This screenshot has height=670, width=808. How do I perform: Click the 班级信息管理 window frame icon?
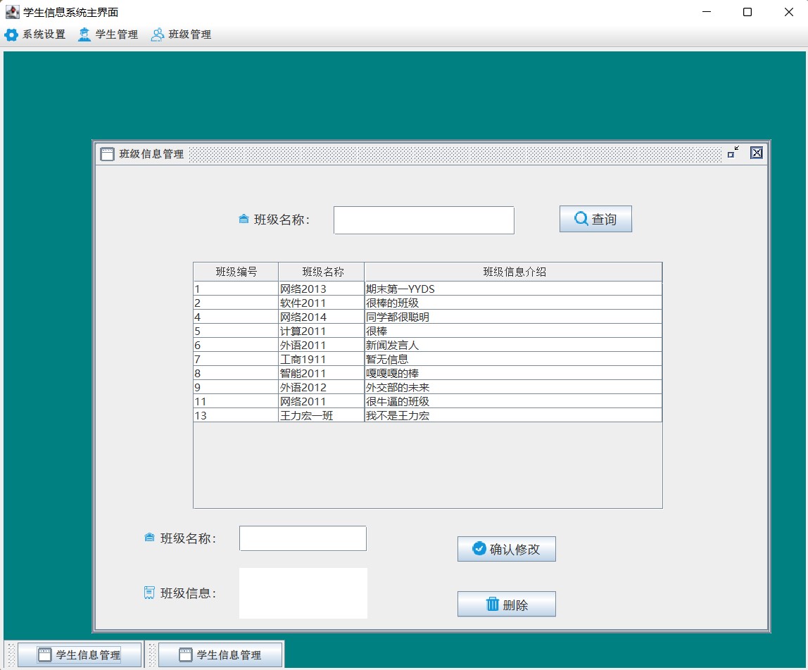click(107, 153)
